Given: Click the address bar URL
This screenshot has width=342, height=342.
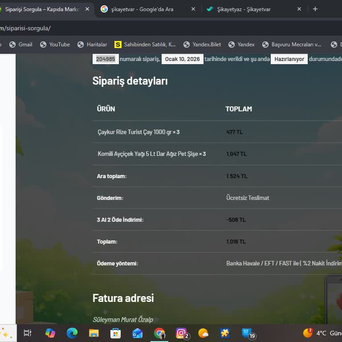Looking at the screenshot, I should (27, 28).
